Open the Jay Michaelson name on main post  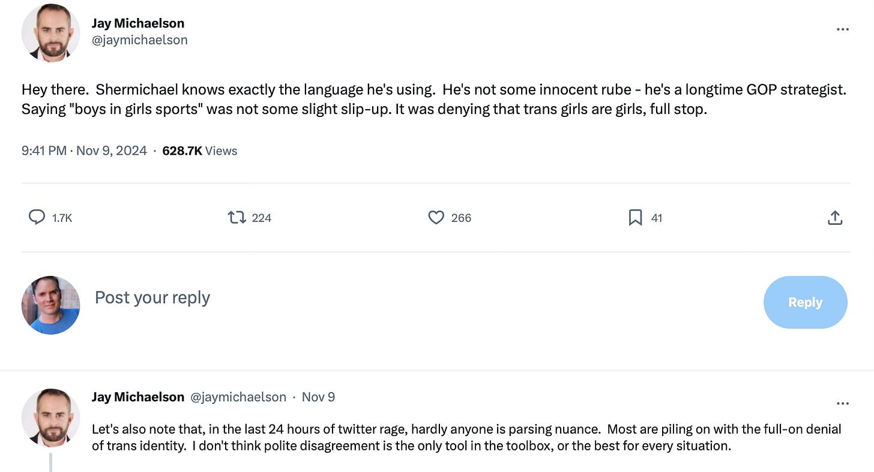(137, 23)
